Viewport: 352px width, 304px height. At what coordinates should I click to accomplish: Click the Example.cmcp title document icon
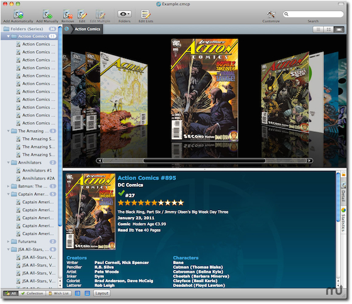point(159,4)
